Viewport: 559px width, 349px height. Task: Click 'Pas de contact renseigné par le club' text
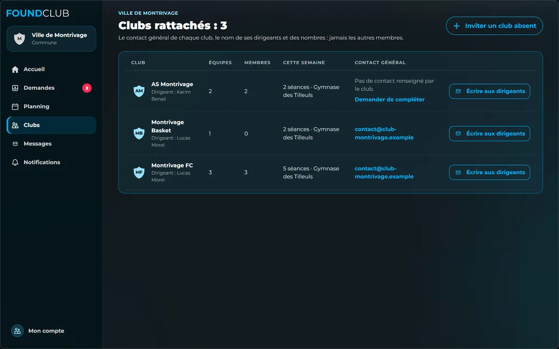tap(394, 85)
